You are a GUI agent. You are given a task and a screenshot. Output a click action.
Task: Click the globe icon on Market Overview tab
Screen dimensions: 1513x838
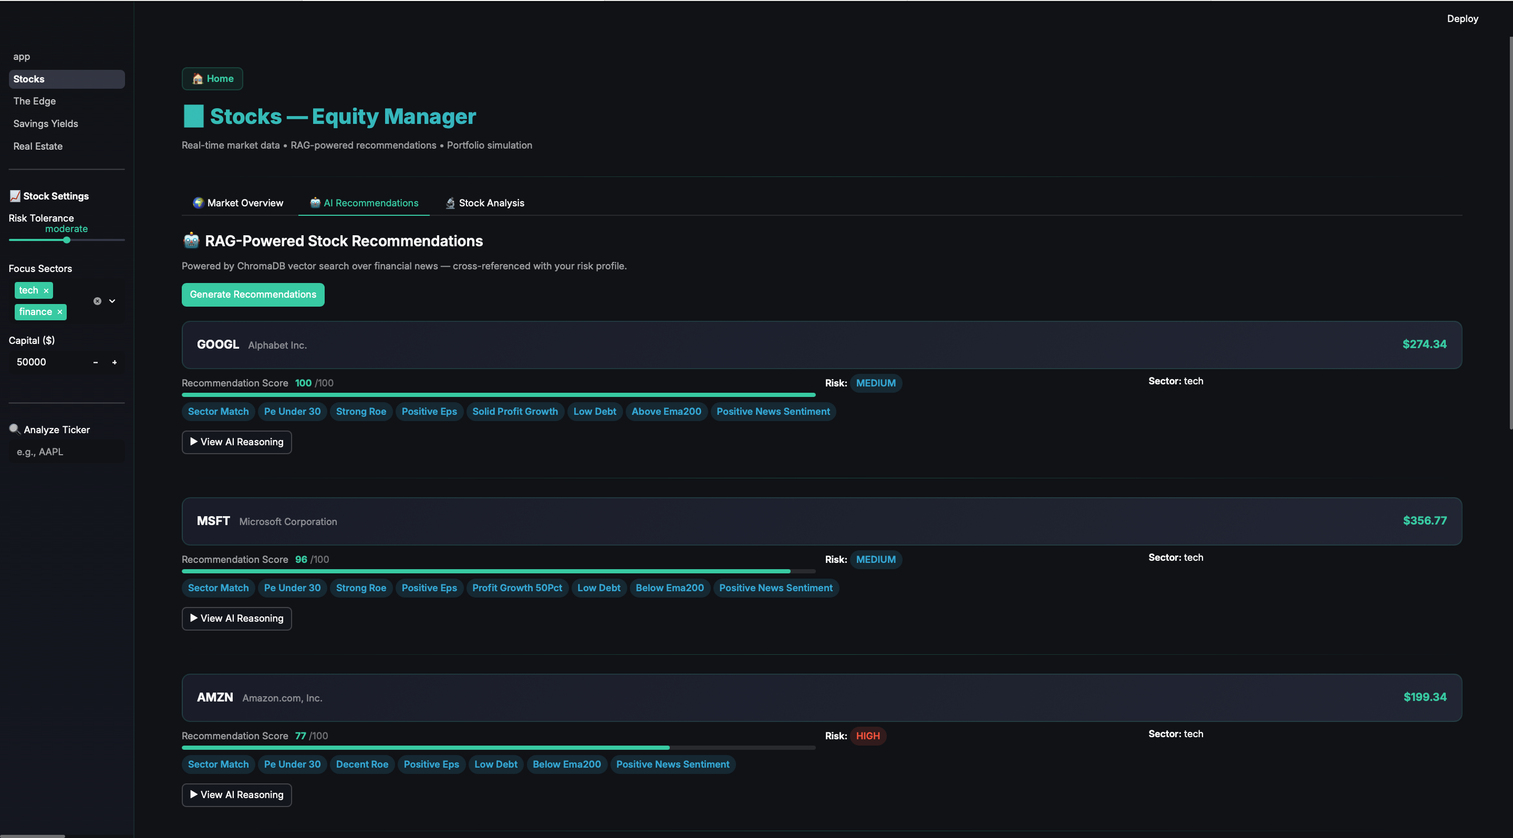(x=199, y=203)
